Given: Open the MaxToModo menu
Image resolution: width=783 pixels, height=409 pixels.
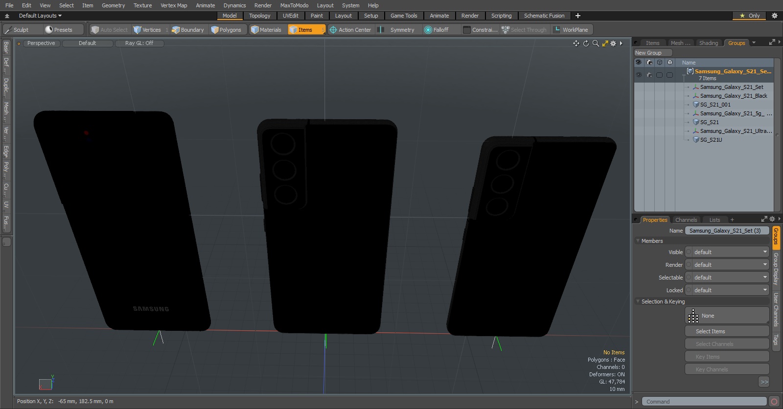Looking at the screenshot, I should [x=294, y=5].
